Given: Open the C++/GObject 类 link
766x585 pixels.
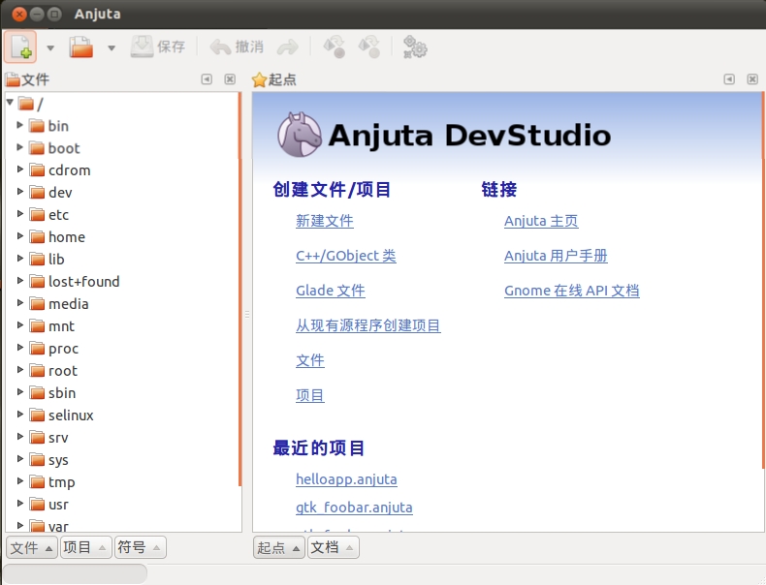Looking at the screenshot, I should pyautogui.click(x=346, y=256).
